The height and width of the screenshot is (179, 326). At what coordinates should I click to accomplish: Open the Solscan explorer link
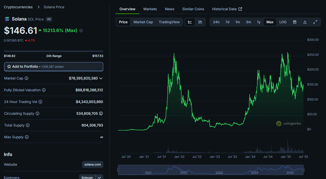click(x=87, y=177)
